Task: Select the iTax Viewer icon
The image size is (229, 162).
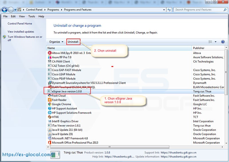Action: coord(50,125)
